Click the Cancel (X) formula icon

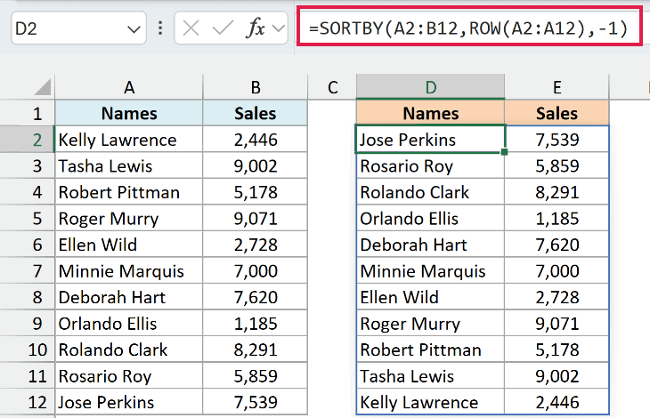coord(191,28)
